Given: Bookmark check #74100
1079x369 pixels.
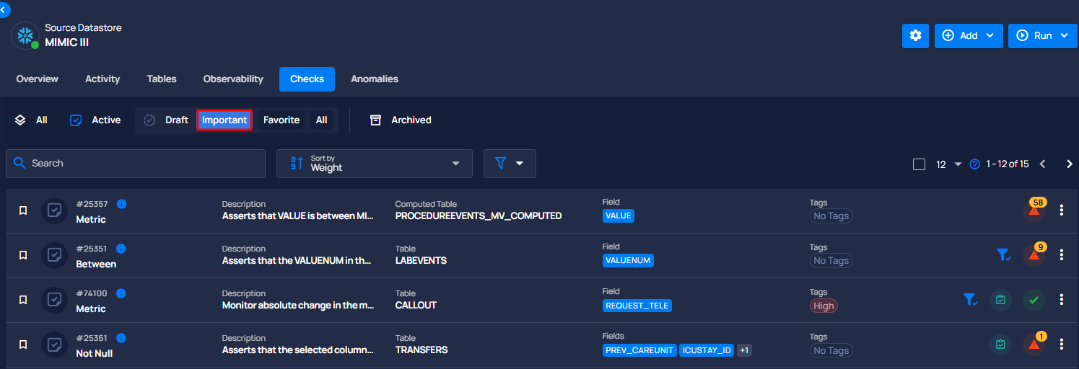Looking at the screenshot, I should pyautogui.click(x=23, y=300).
